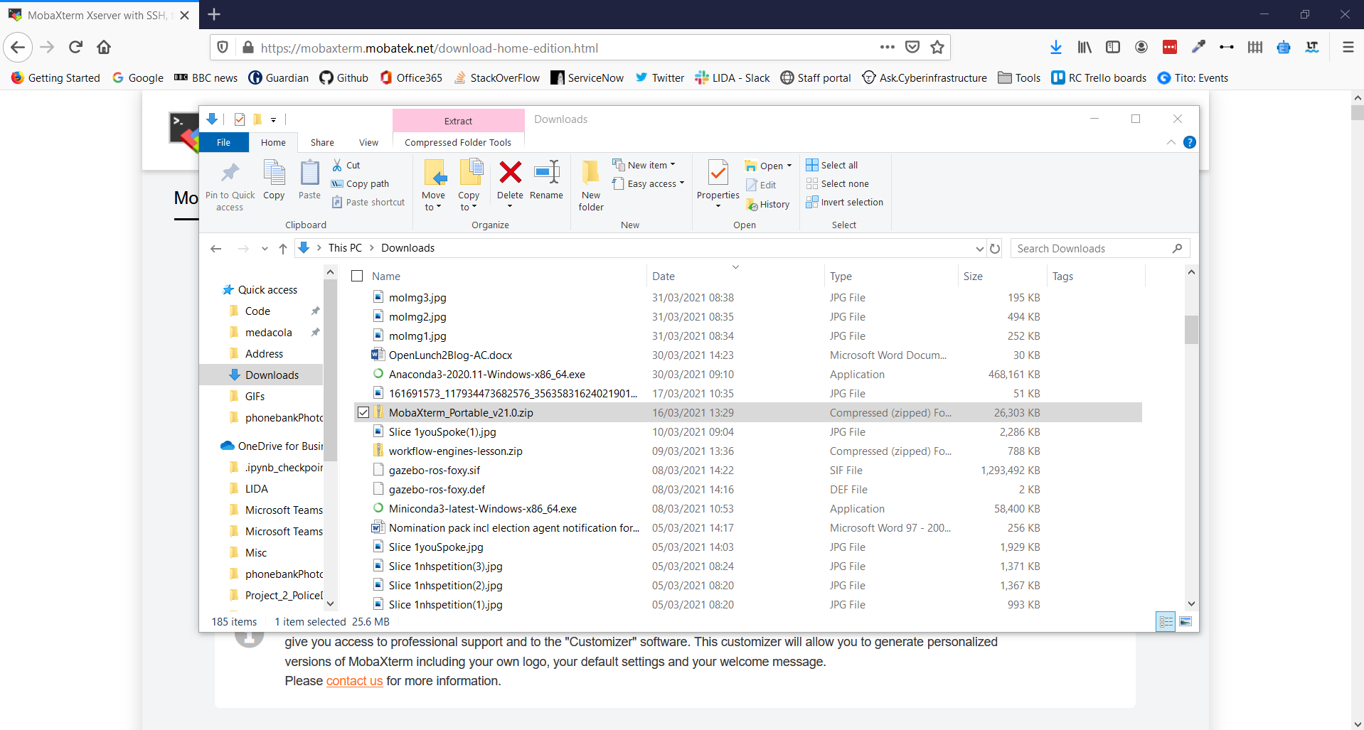Open RC Trello boards bookmark

(x=1099, y=77)
